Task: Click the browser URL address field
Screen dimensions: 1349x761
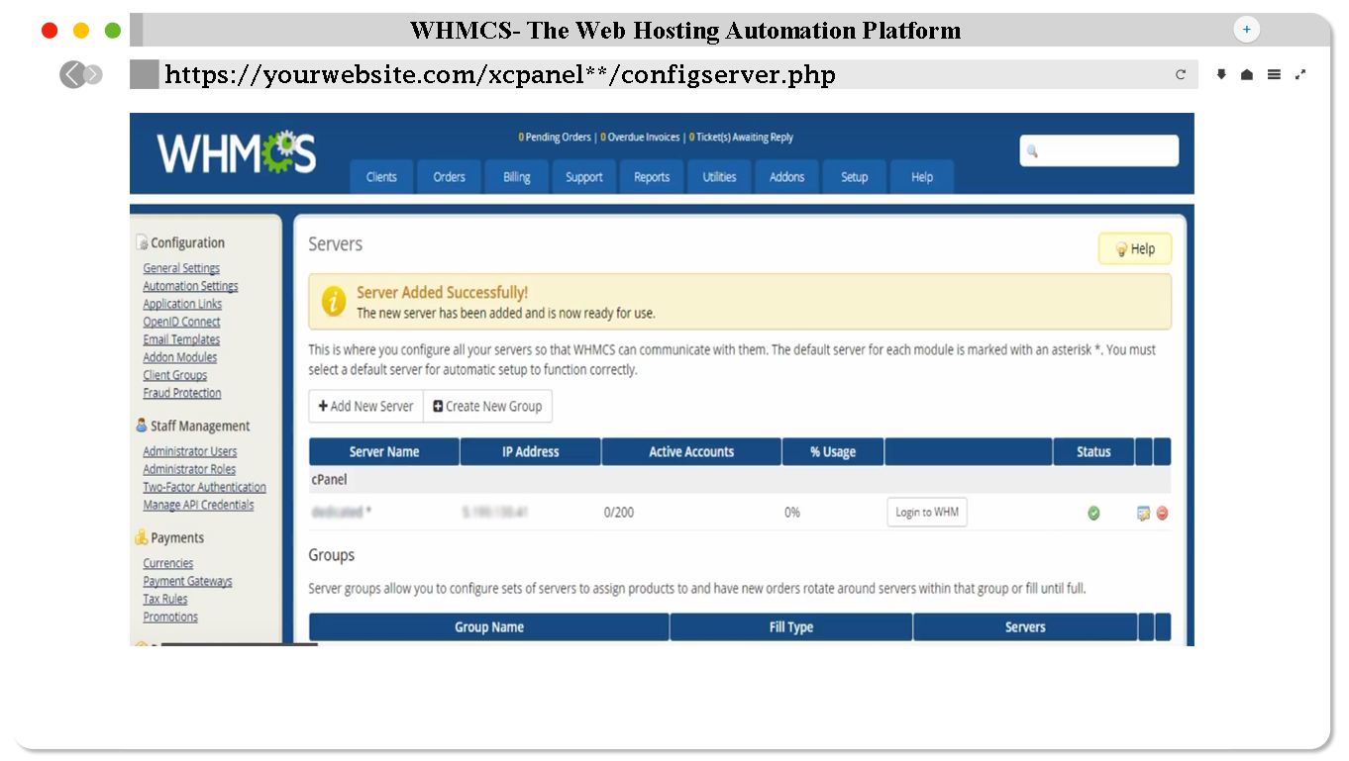Action: (664, 74)
